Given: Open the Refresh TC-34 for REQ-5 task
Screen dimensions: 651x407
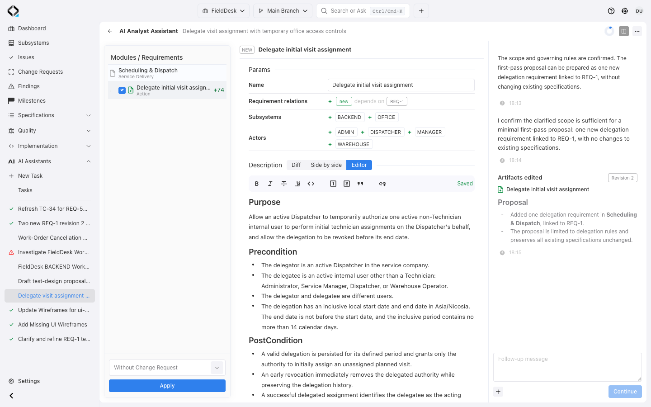Looking at the screenshot, I should point(50,209).
